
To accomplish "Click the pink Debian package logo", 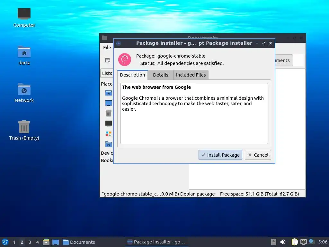I will (x=125, y=59).
